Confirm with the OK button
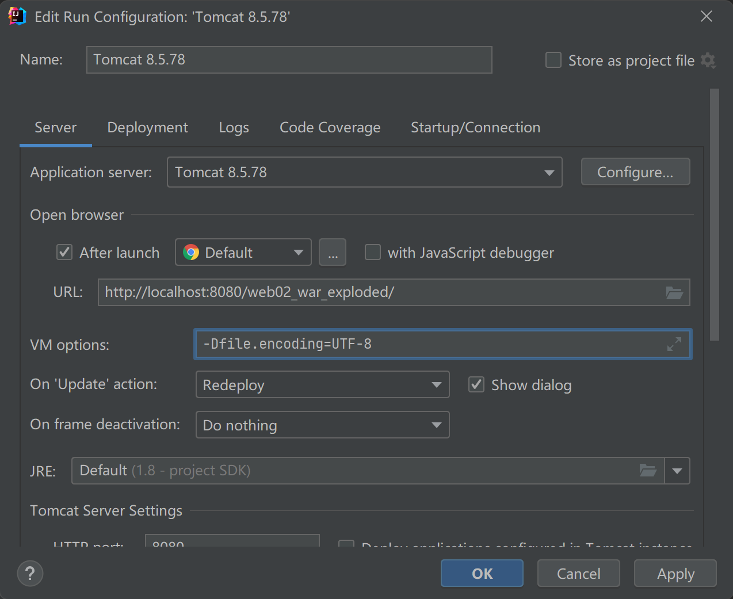 482,573
